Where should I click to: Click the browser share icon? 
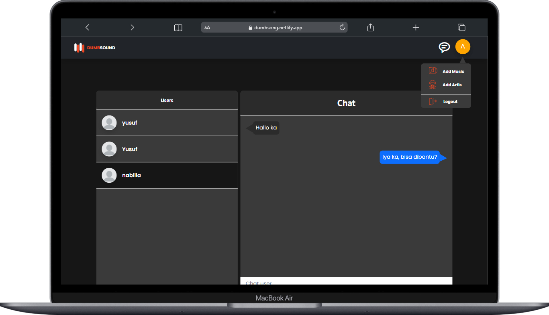[x=371, y=27]
